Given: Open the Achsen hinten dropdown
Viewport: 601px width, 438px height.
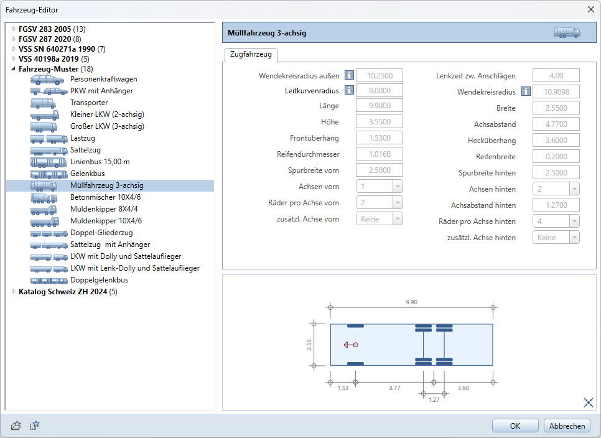Looking at the screenshot, I should coord(574,189).
